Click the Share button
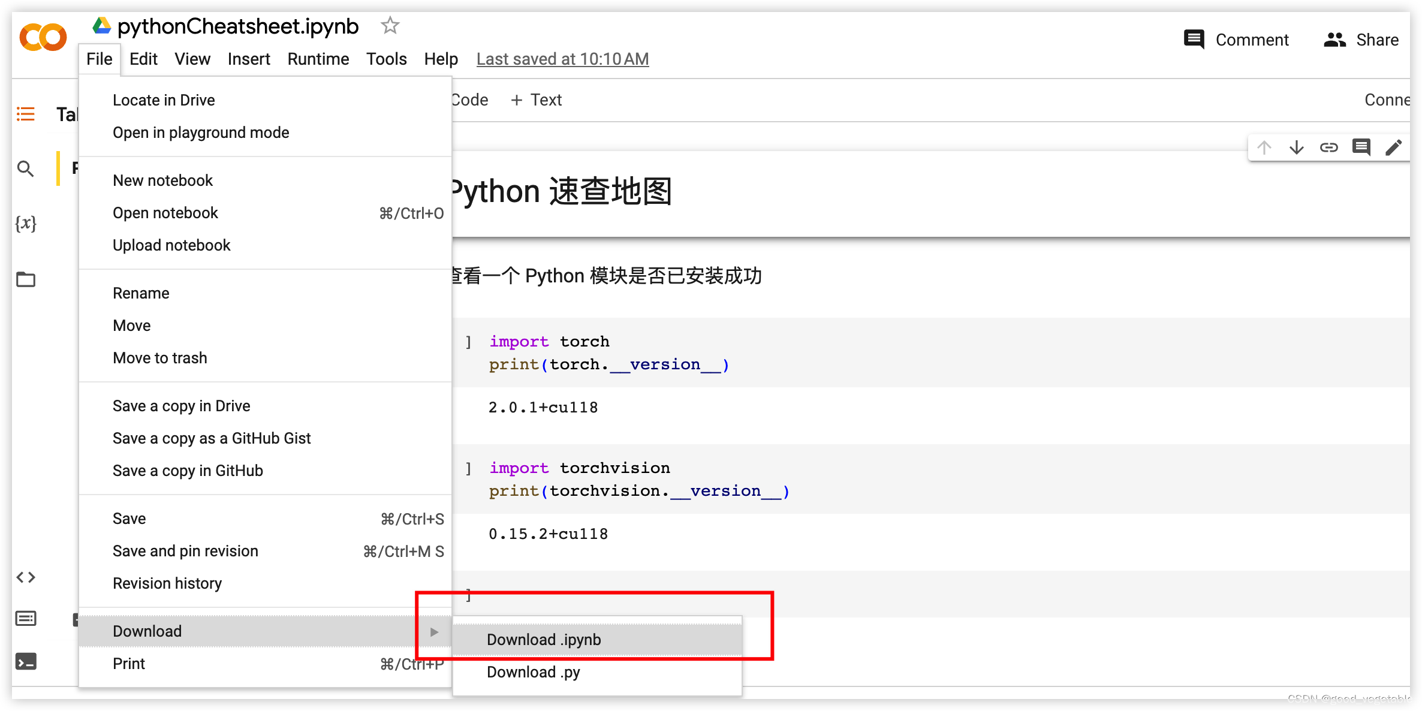This screenshot has width=1422, height=711. point(1361,40)
